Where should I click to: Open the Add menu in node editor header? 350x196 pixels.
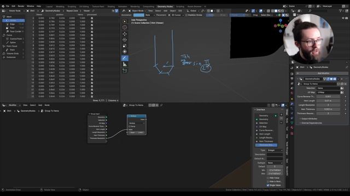point(40,105)
